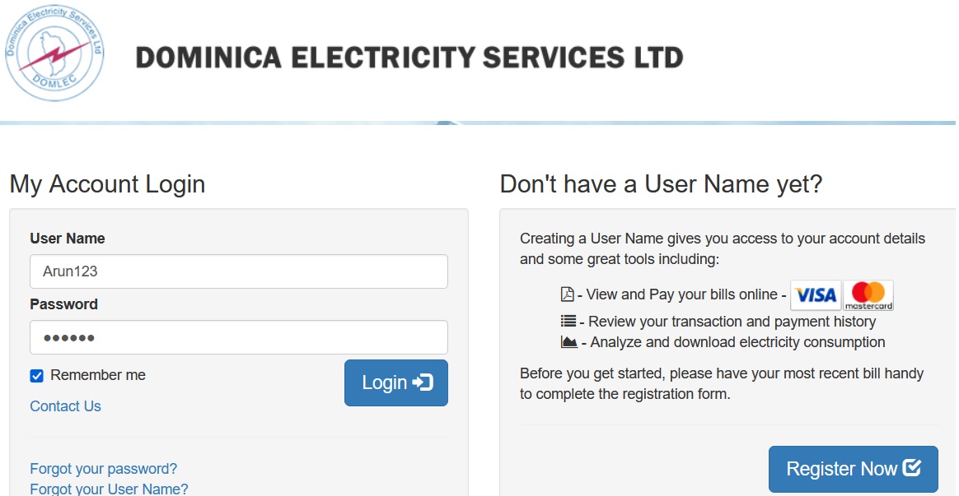Follow the Forgot your password? link

click(103, 469)
